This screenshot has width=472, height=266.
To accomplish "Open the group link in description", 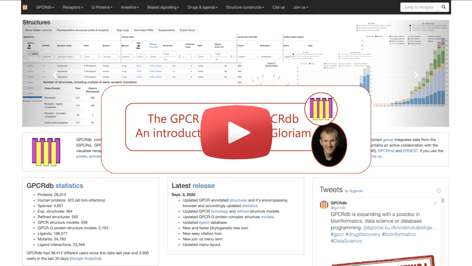I will [388, 140].
